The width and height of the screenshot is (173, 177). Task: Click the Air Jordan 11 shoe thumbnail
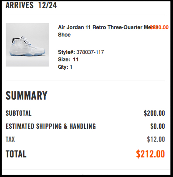click(27, 45)
